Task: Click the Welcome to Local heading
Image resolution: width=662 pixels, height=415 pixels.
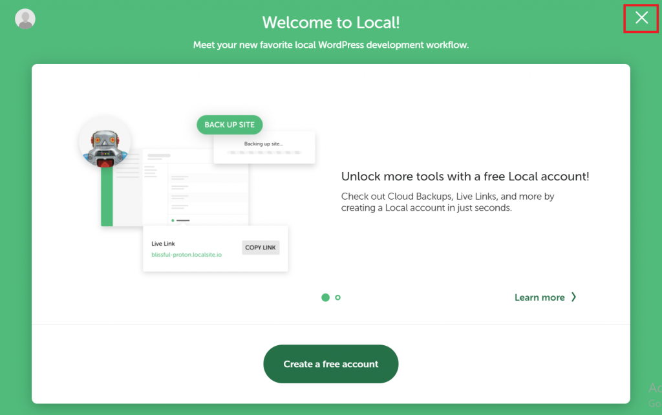Action: point(330,22)
